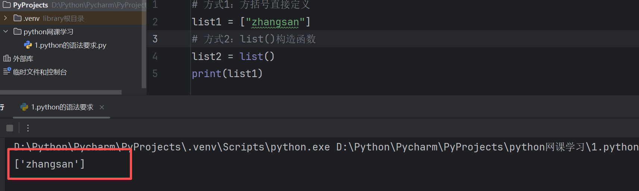Select the 外部库 tree entry
639x191 pixels.
[x=23, y=58]
